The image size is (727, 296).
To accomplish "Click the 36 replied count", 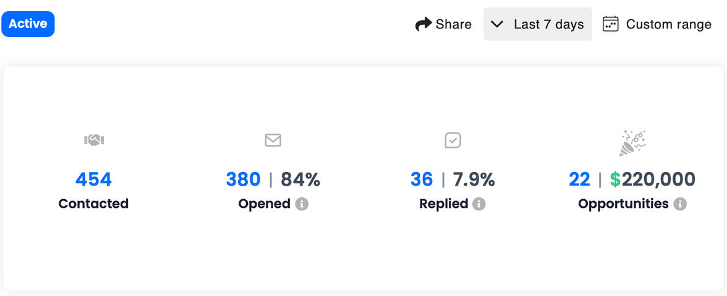I will point(422,179).
